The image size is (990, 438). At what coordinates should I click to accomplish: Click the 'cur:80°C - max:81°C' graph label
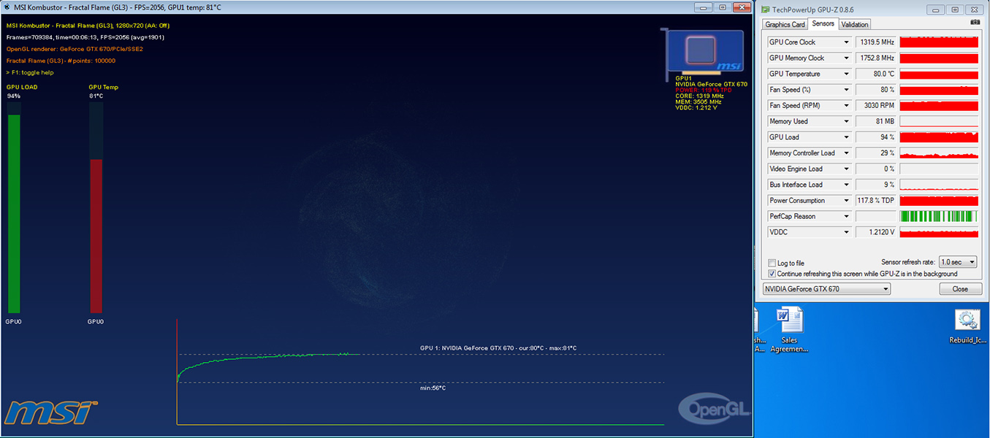pos(547,348)
